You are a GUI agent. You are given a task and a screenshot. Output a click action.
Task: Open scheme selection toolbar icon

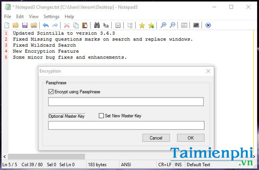[x=184, y=25]
